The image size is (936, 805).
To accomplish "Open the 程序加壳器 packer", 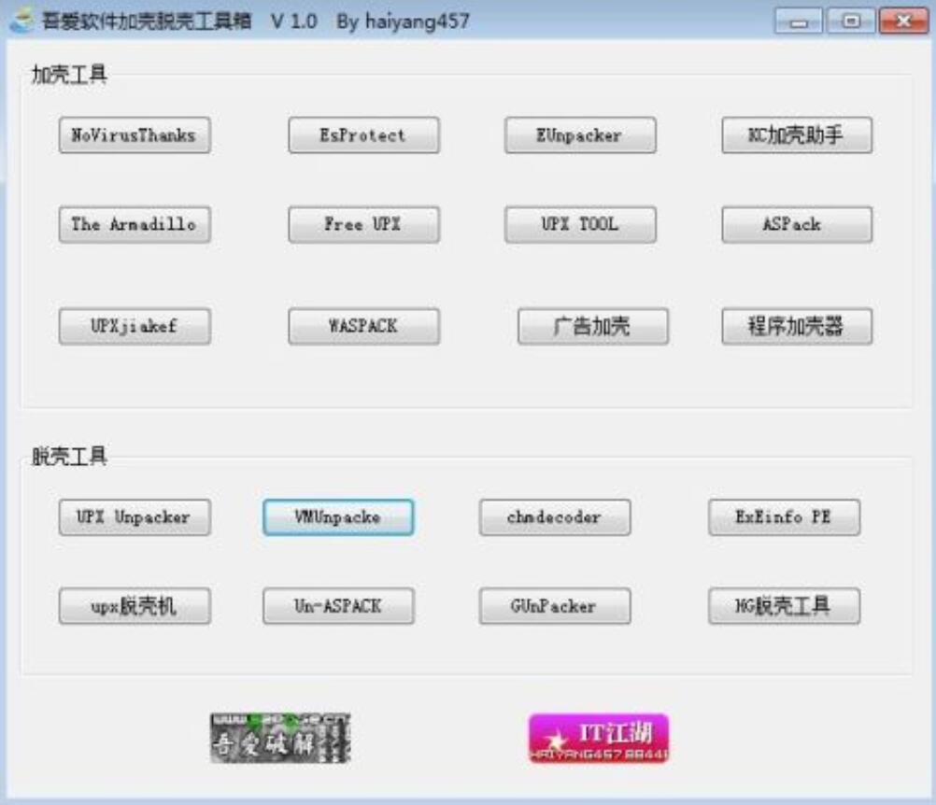I will coord(795,324).
